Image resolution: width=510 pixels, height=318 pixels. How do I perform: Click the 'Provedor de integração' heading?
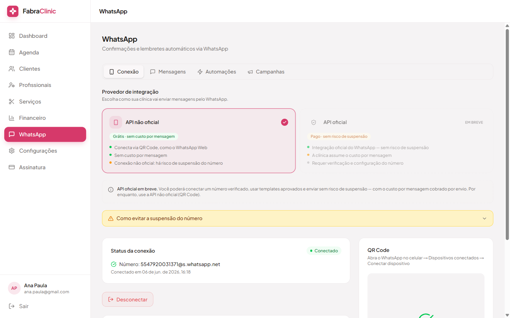[130, 92]
